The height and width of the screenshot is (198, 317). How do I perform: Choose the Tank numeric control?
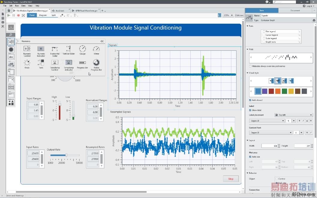coord(41,62)
